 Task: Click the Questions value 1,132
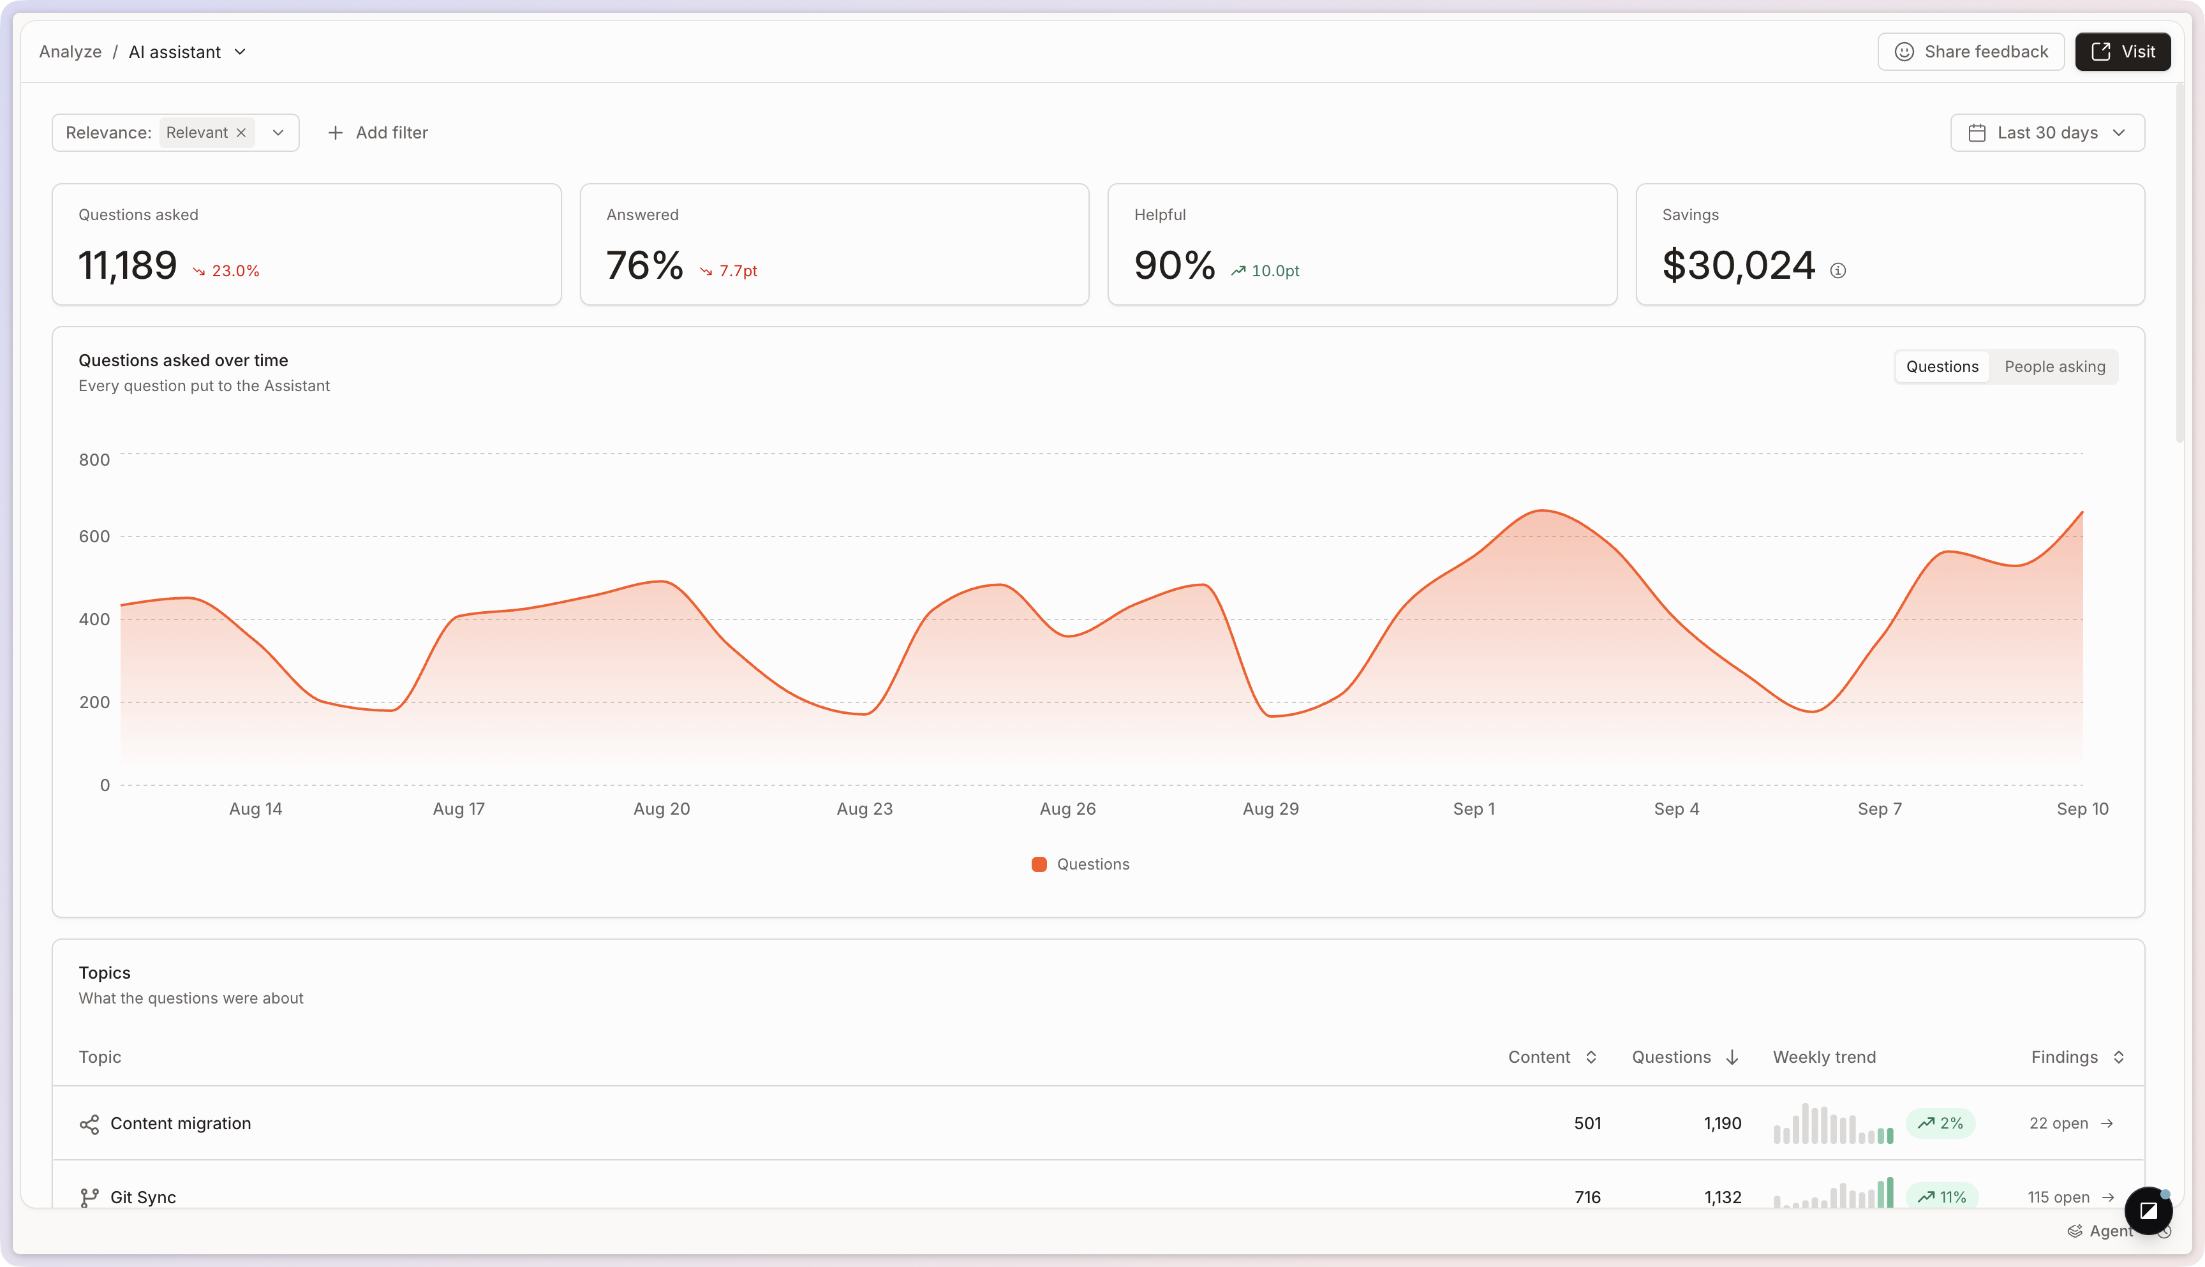[x=1722, y=1197]
